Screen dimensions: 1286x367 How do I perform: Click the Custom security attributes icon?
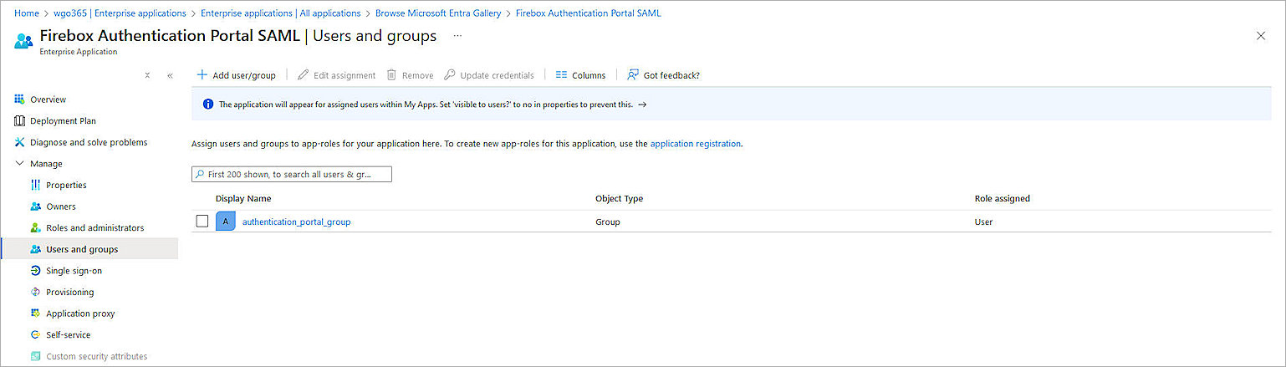(35, 356)
